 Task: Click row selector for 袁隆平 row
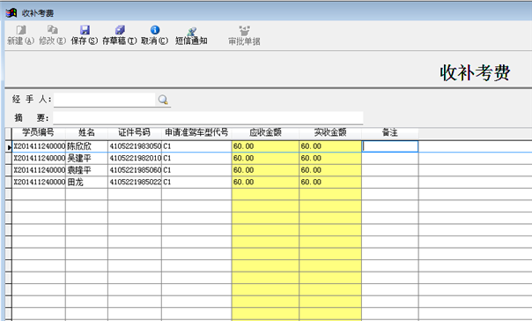(9, 170)
